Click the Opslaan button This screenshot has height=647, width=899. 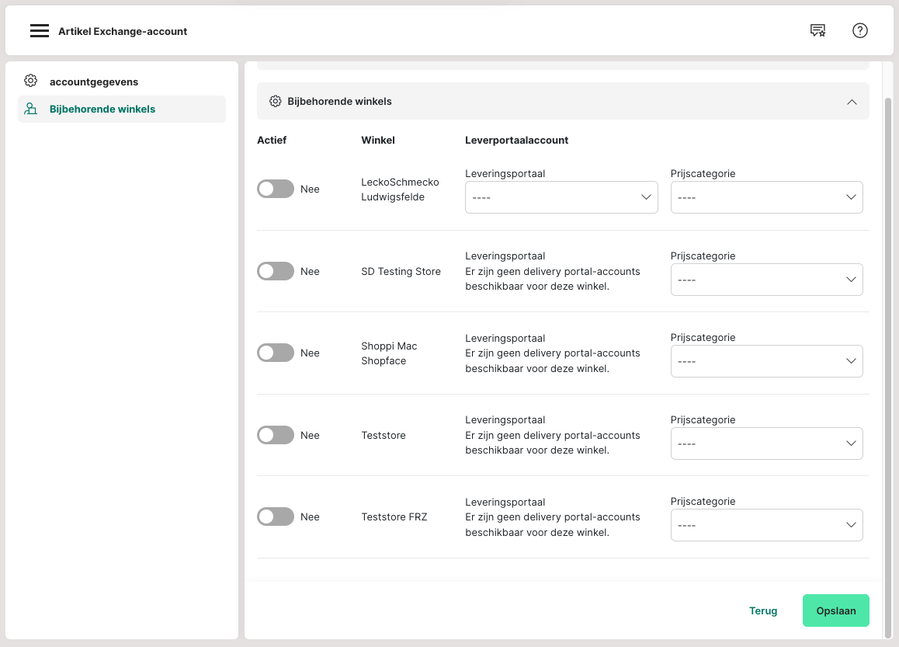tap(835, 610)
